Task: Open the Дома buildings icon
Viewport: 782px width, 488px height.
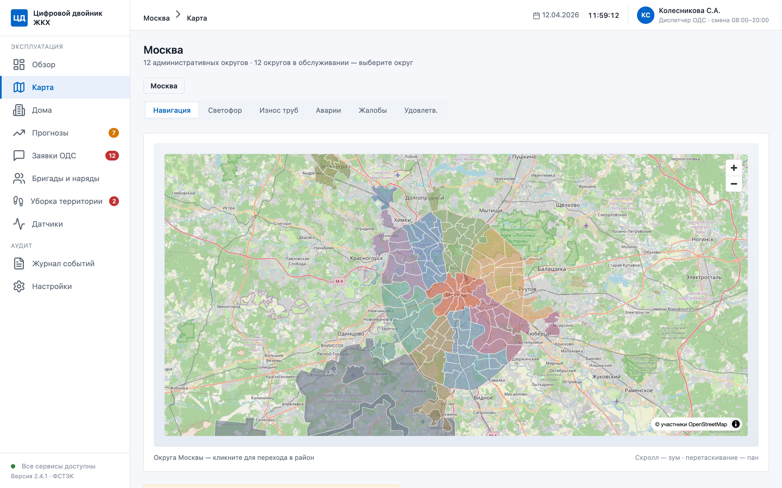Action: coord(19,110)
